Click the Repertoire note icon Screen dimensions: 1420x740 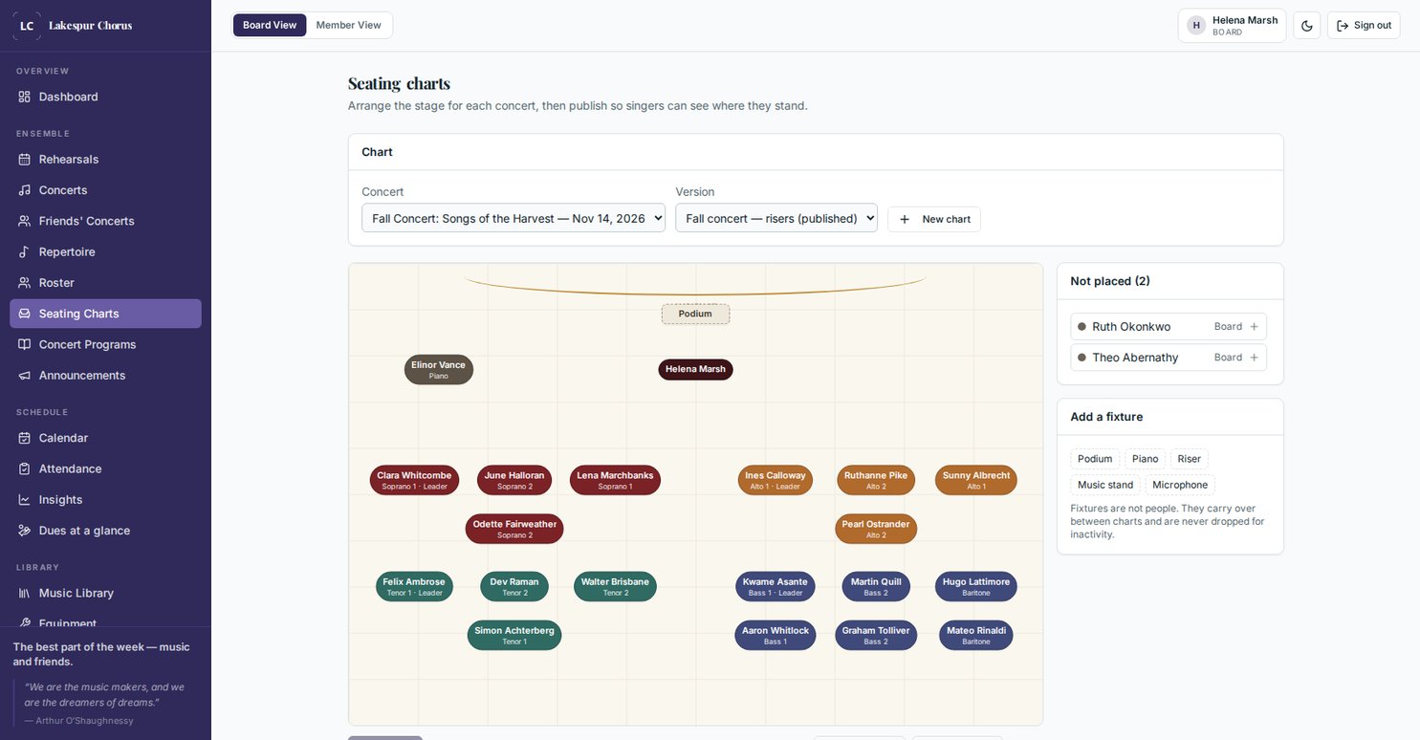25,251
